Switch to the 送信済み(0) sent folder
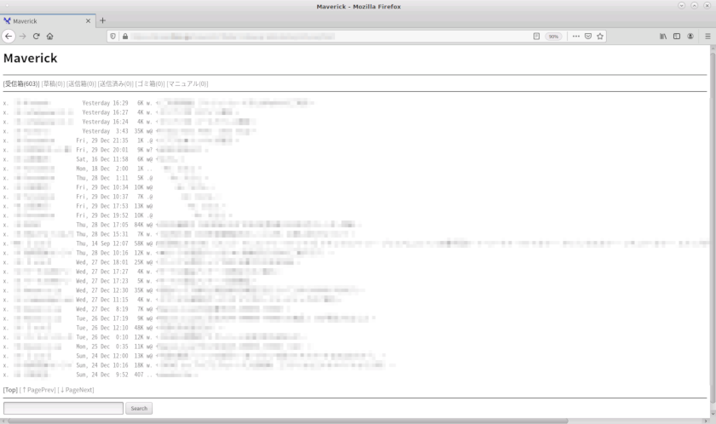 (x=116, y=84)
